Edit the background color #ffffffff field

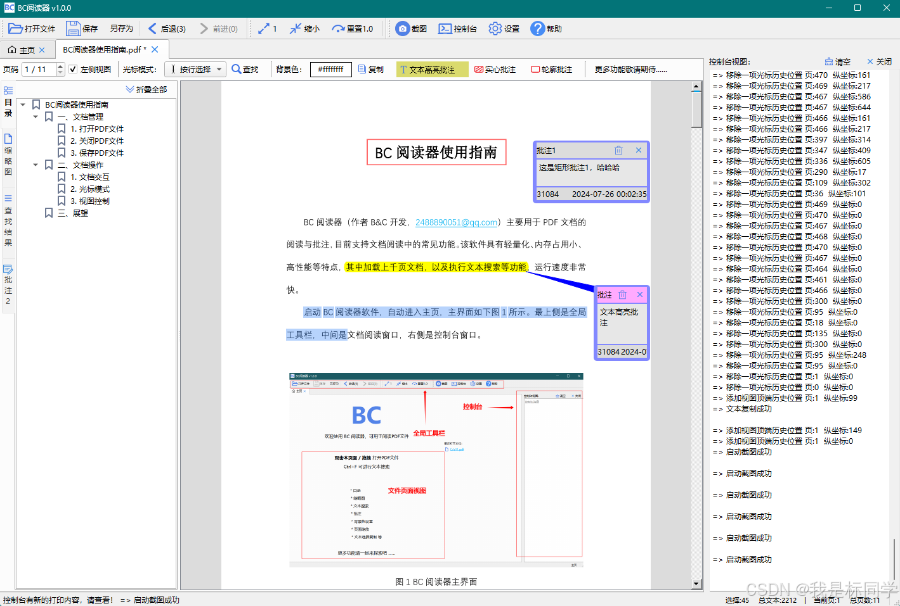(x=330, y=70)
